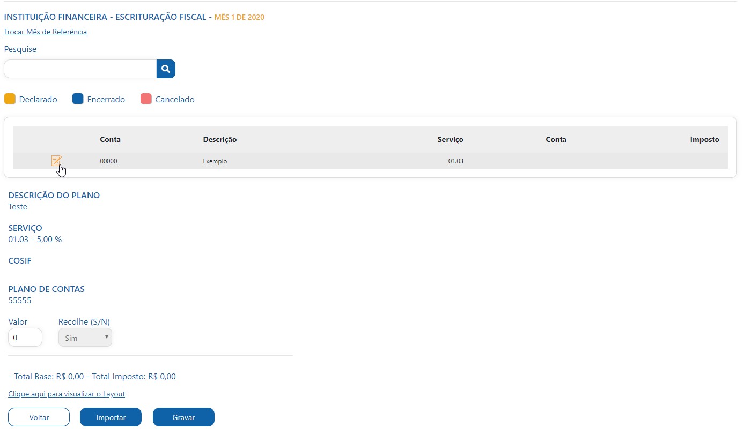This screenshot has height=434, width=744.
Task: Click the magnifier search button
Action: tap(166, 69)
